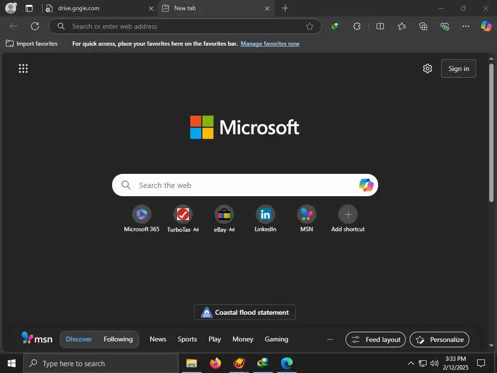The height and width of the screenshot is (373, 497).
Task: Click the Sign in button
Action: click(458, 68)
